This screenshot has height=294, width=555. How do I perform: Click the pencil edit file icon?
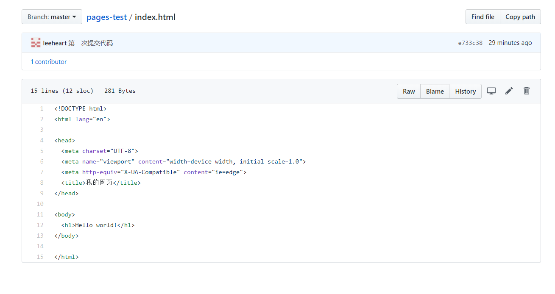click(509, 91)
